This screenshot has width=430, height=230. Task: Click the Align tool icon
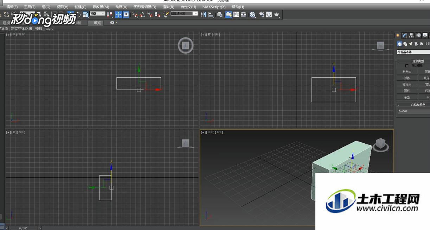pyautogui.click(x=211, y=14)
